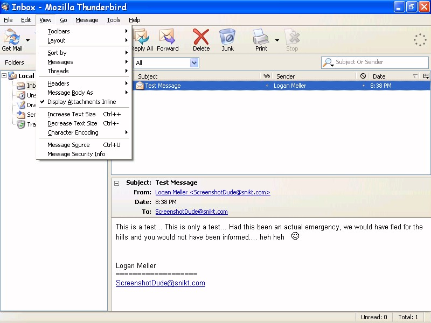The width and height of the screenshot is (431, 323).
Task: Open the Print dropdown arrow
Action: click(x=277, y=40)
